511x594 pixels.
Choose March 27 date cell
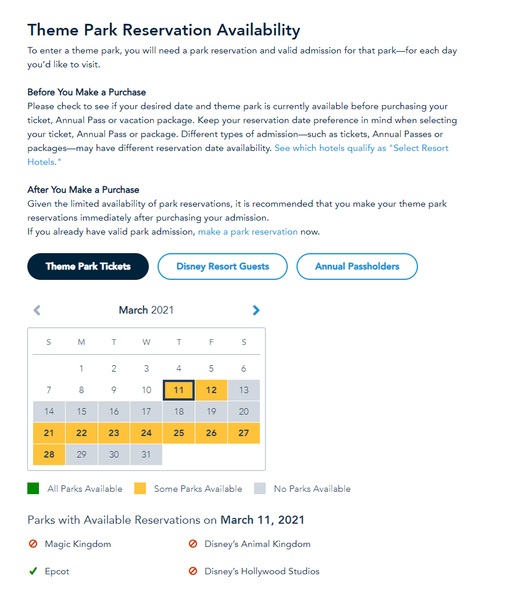point(244,433)
